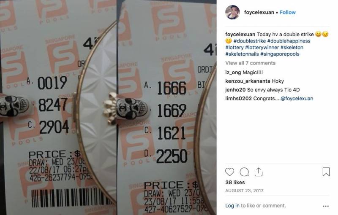Viewport: 338px width, 215px height.
Task: Open commenter iz_ong's profile
Action: tap(233, 73)
